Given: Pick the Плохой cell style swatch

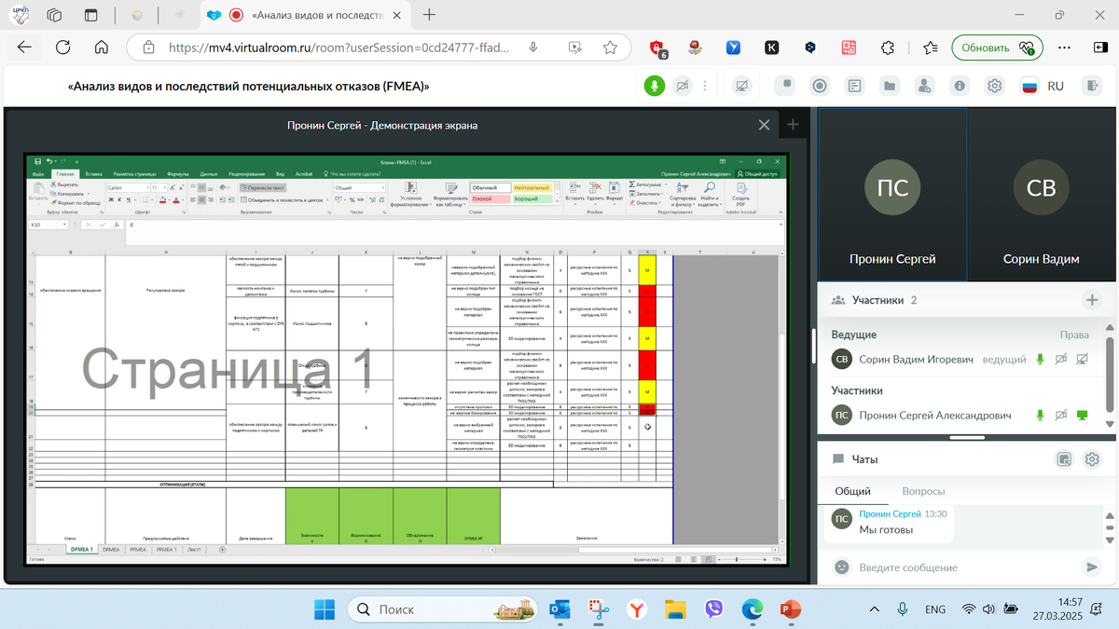Looking at the screenshot, I should [x=489, y=198].
